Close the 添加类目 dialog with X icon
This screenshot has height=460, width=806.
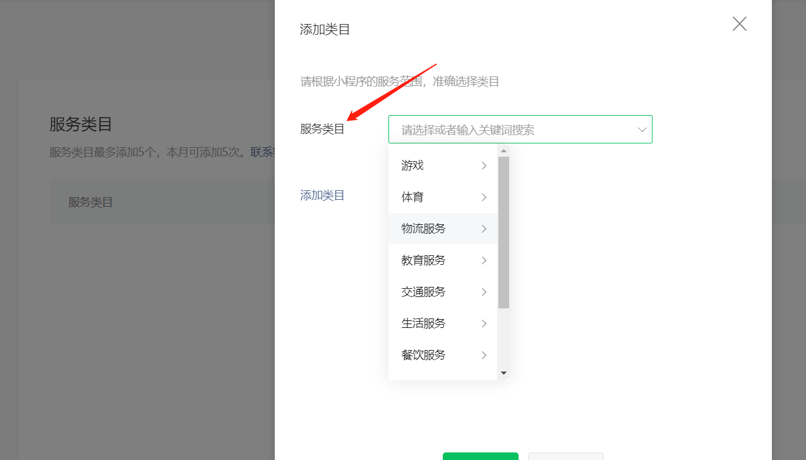739,24
